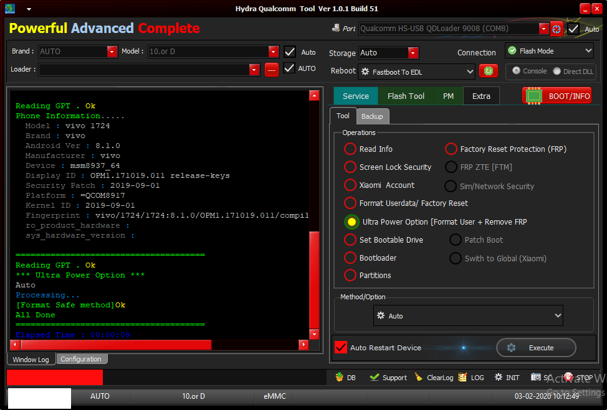Click the log horizontal scrollbar right arrow
The image size is (607, 410).
pos(303,345)
